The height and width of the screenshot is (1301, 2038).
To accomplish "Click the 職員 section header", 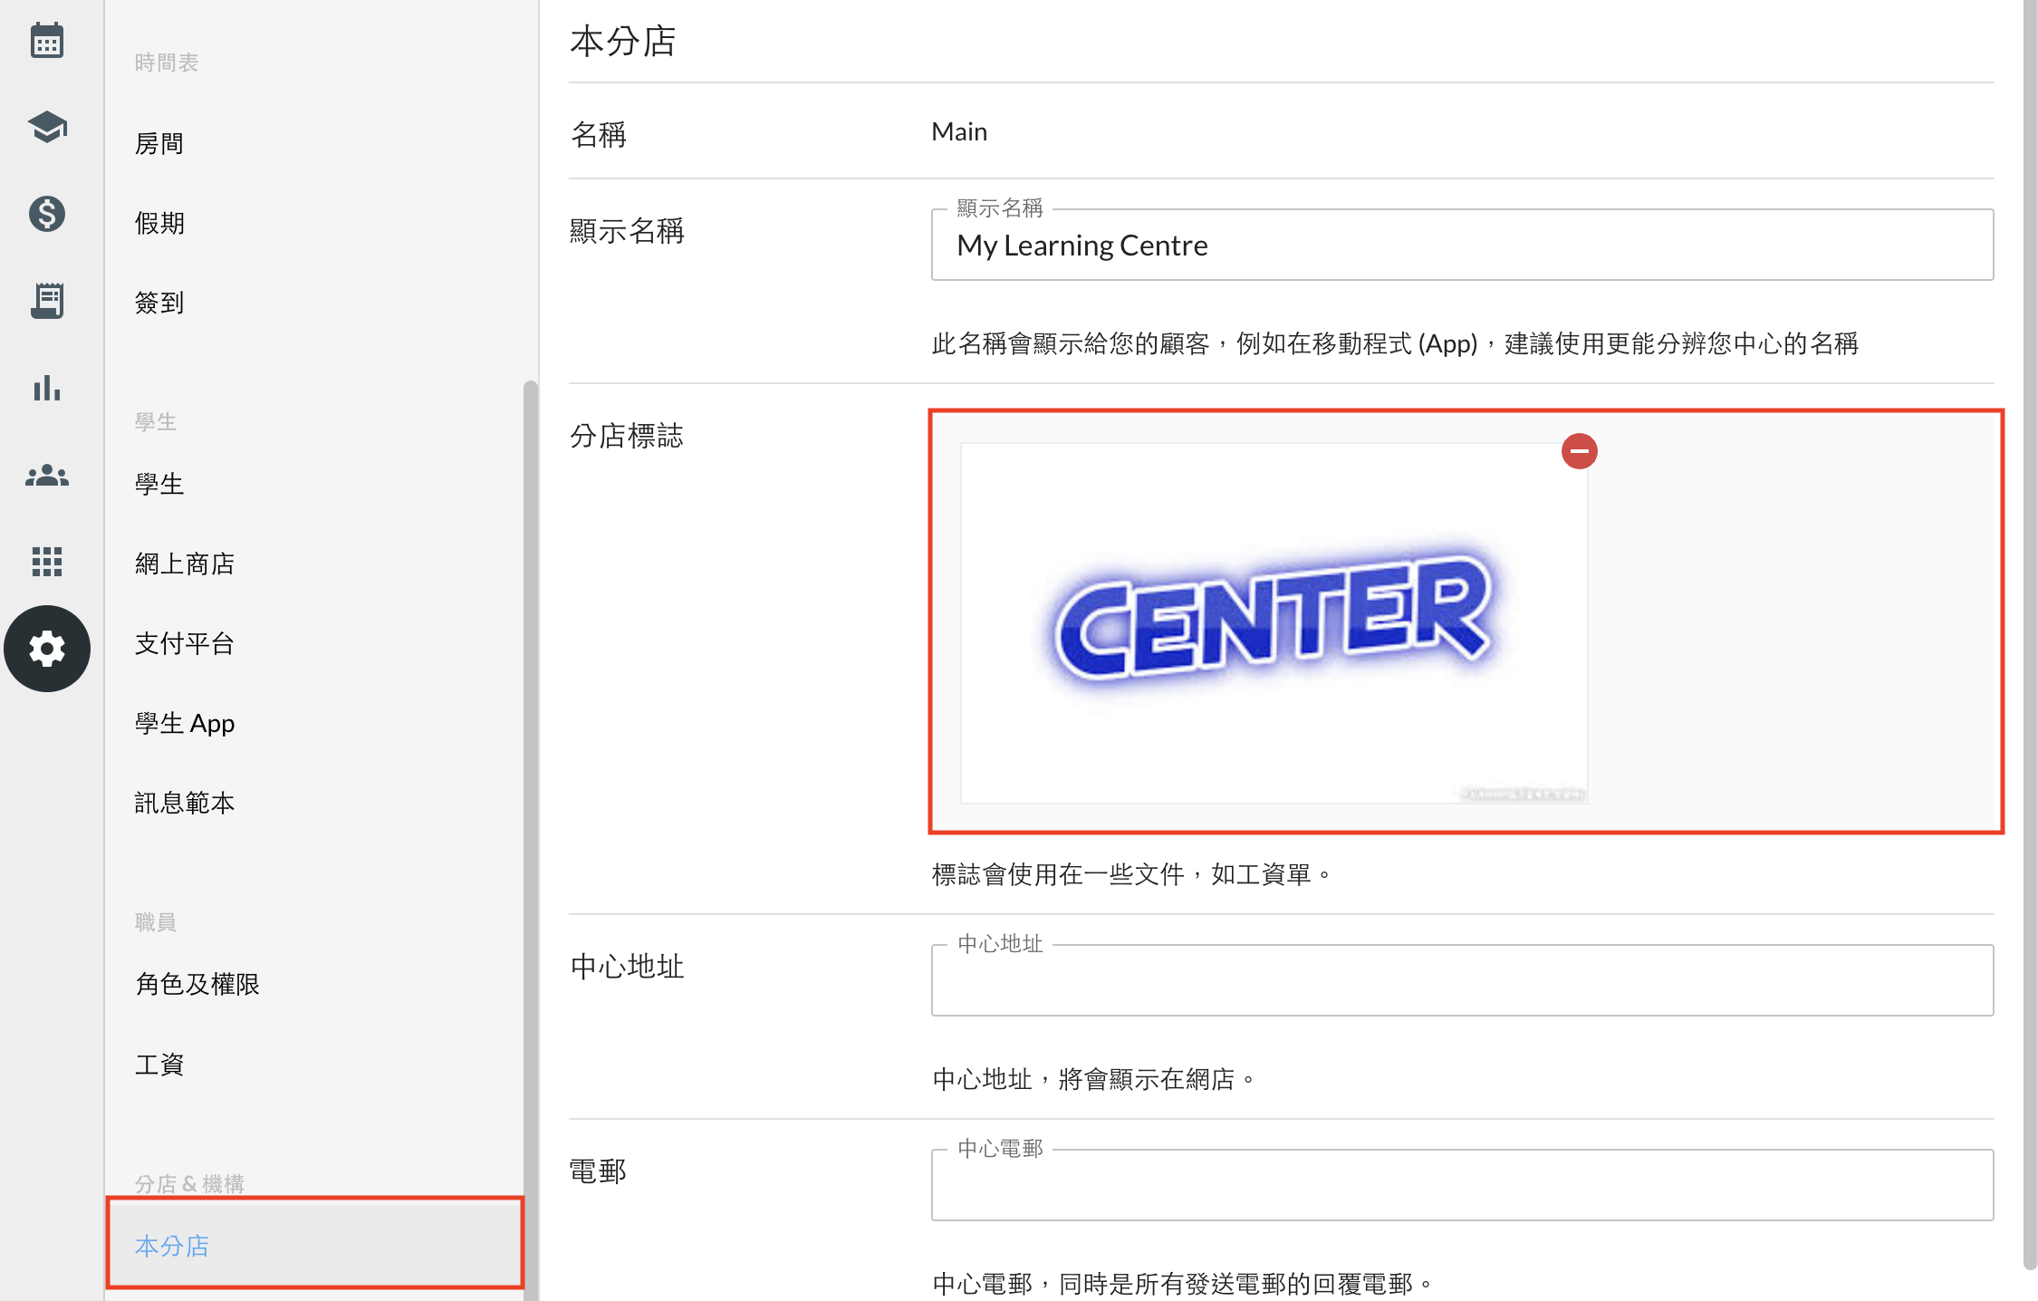I will 156,922.
